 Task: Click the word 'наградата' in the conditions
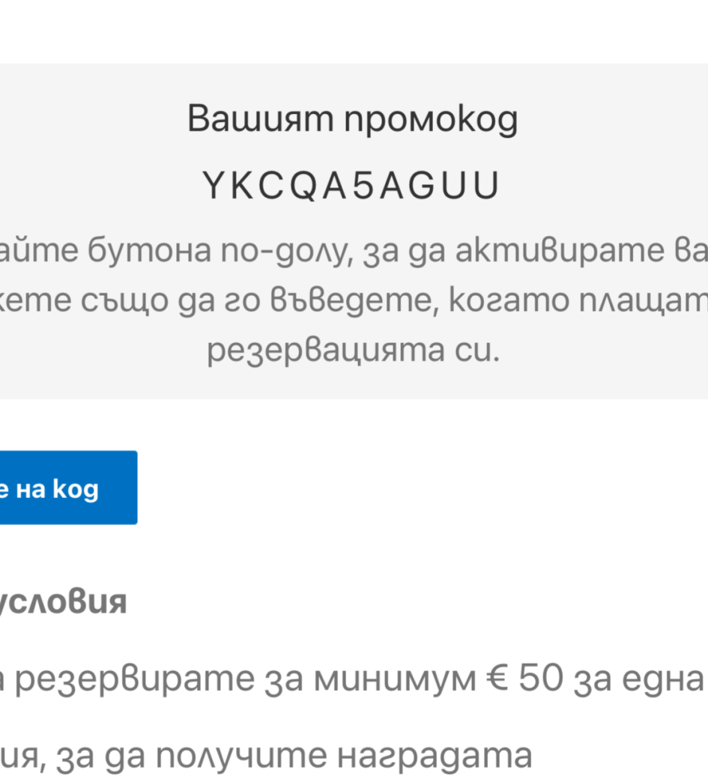pos(435,757)
